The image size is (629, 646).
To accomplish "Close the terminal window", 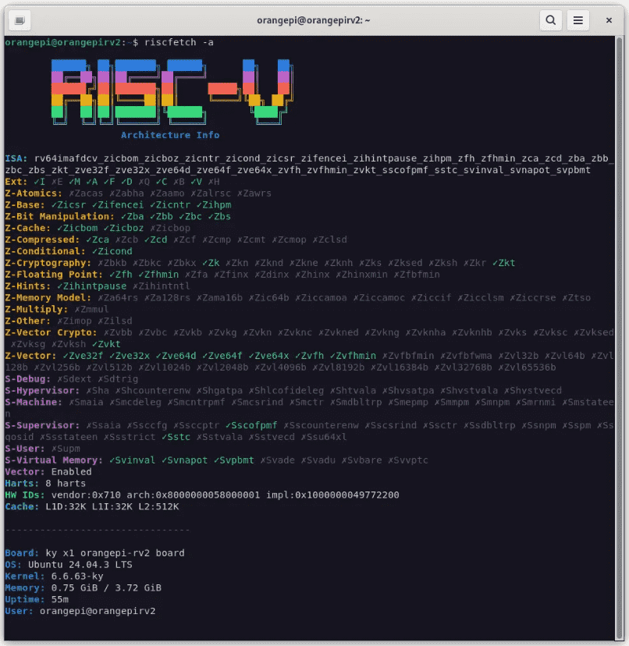I will coord(609,20).
